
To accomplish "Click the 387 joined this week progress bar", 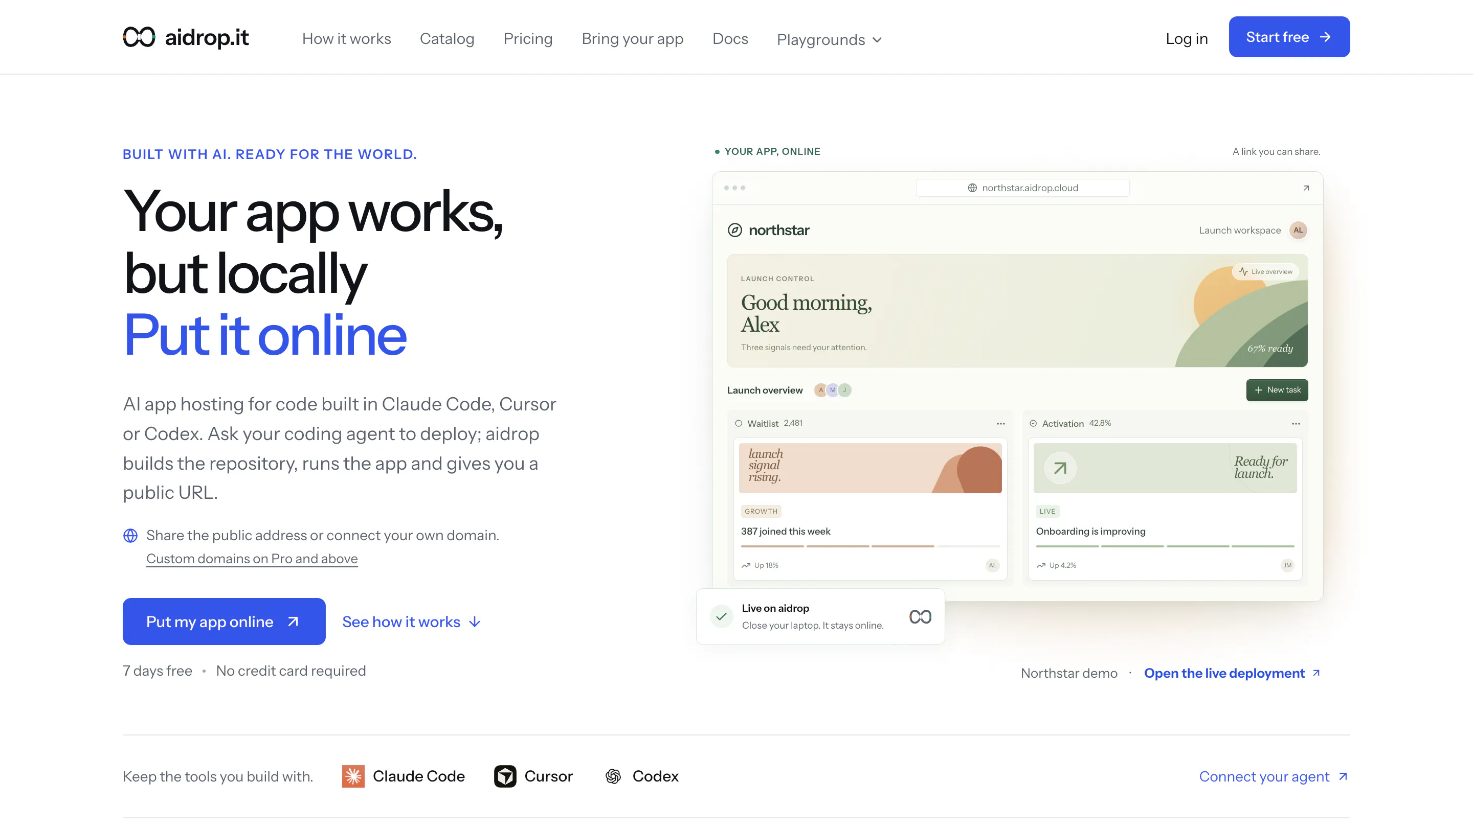I will (869, 546).
